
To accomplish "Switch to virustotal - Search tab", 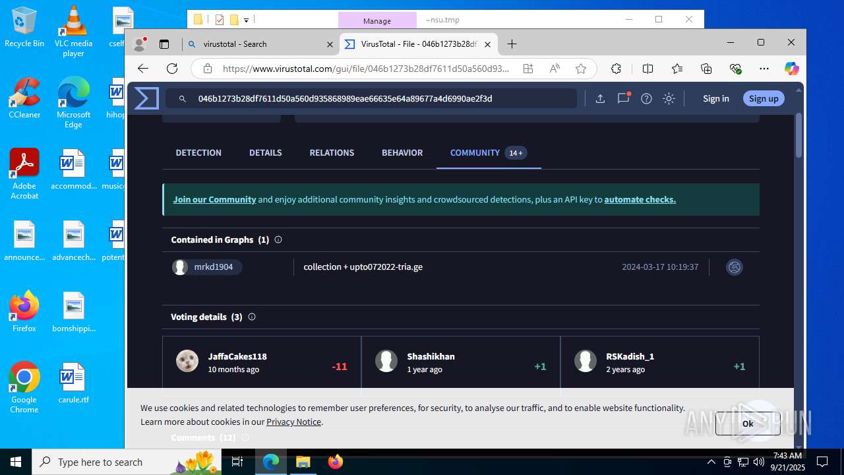I will point(260,44).
